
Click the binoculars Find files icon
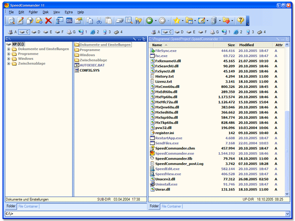click(x=138, y=21)
